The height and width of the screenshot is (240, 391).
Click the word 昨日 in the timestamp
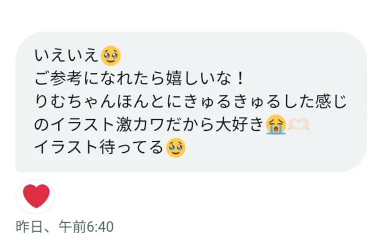[x=29, y=227]
